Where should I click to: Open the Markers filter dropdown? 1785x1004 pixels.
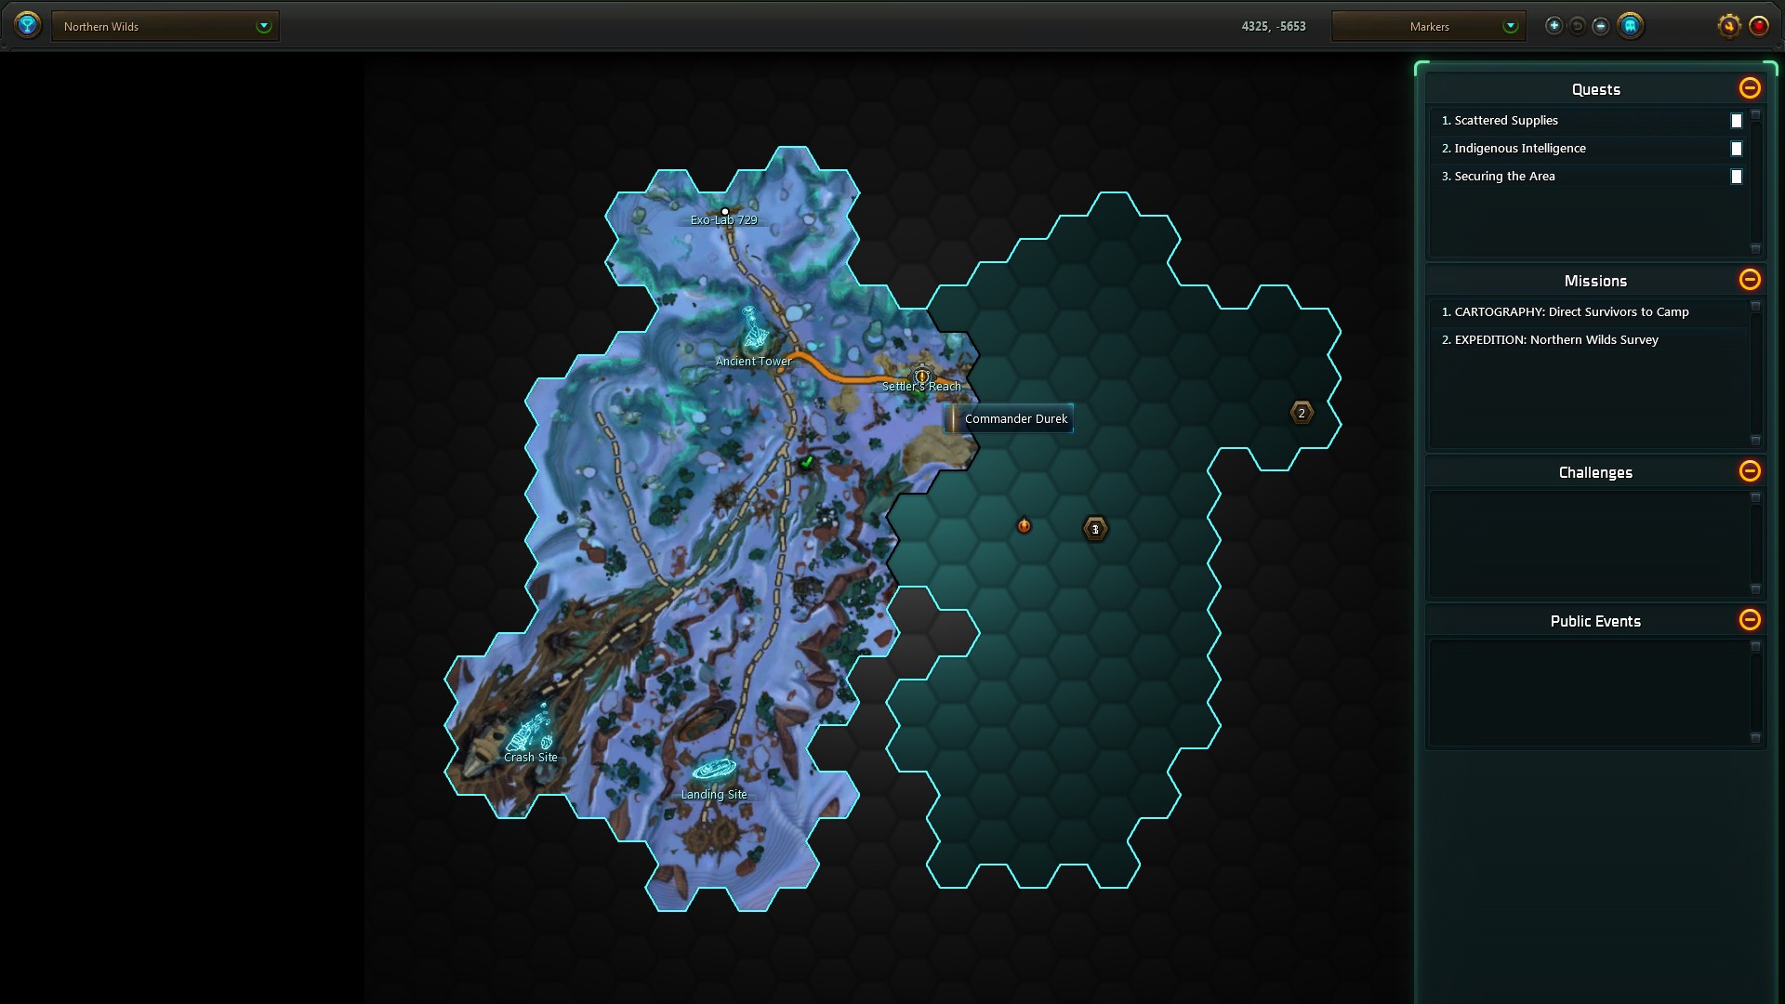click(x=1428, y=26)
